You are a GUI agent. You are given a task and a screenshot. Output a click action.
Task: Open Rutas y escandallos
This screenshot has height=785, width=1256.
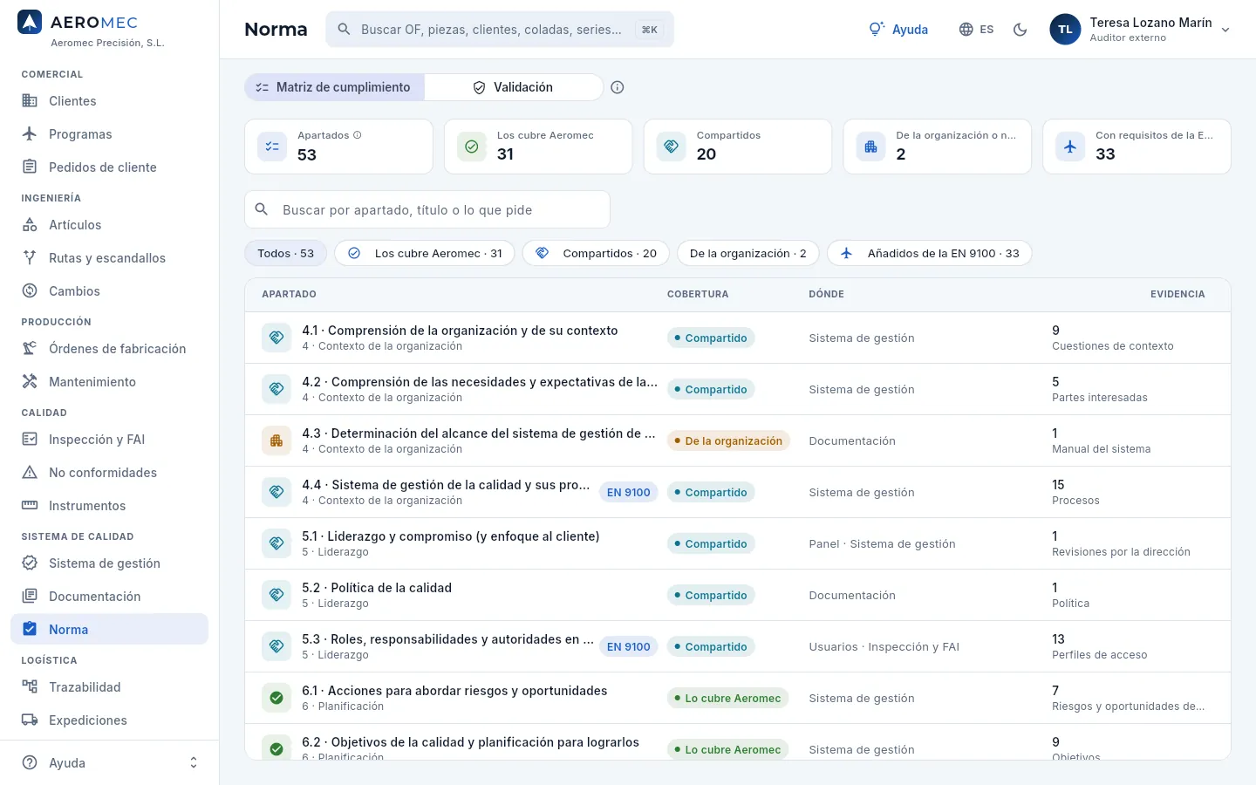click(109, 258)
